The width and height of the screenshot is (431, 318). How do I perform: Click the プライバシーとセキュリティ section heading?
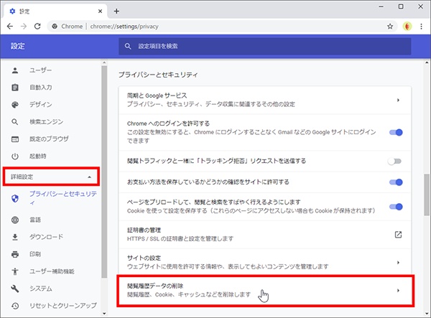[158, 75]
